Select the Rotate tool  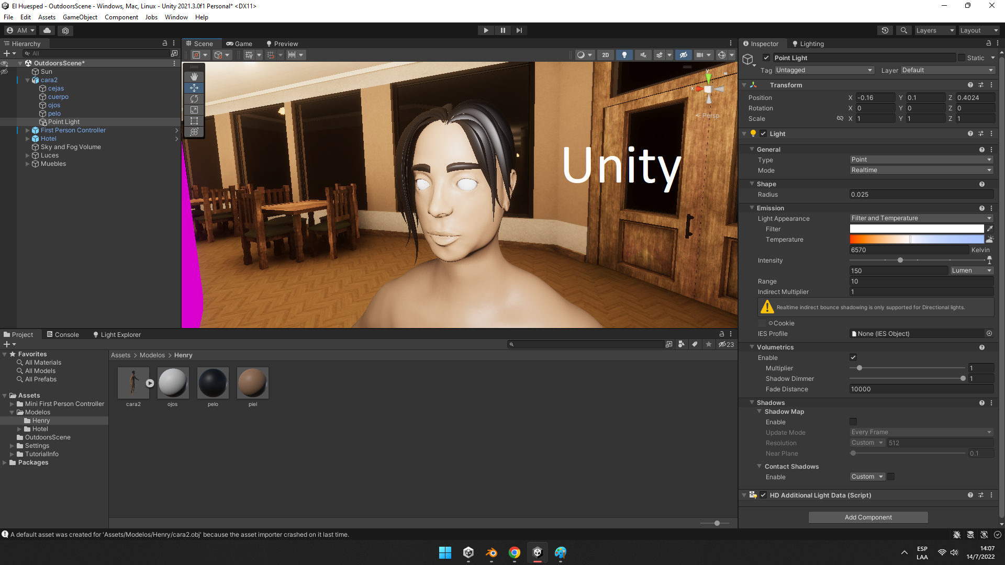194,99
